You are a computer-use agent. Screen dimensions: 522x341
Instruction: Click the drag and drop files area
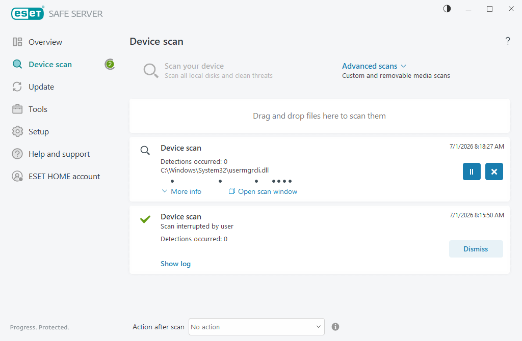pos(320,116)
